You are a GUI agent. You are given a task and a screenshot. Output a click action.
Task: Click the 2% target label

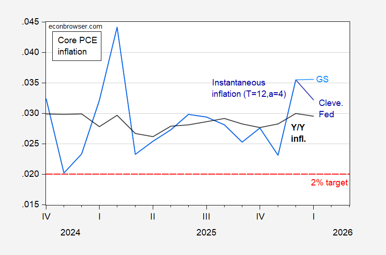(329, 183)
